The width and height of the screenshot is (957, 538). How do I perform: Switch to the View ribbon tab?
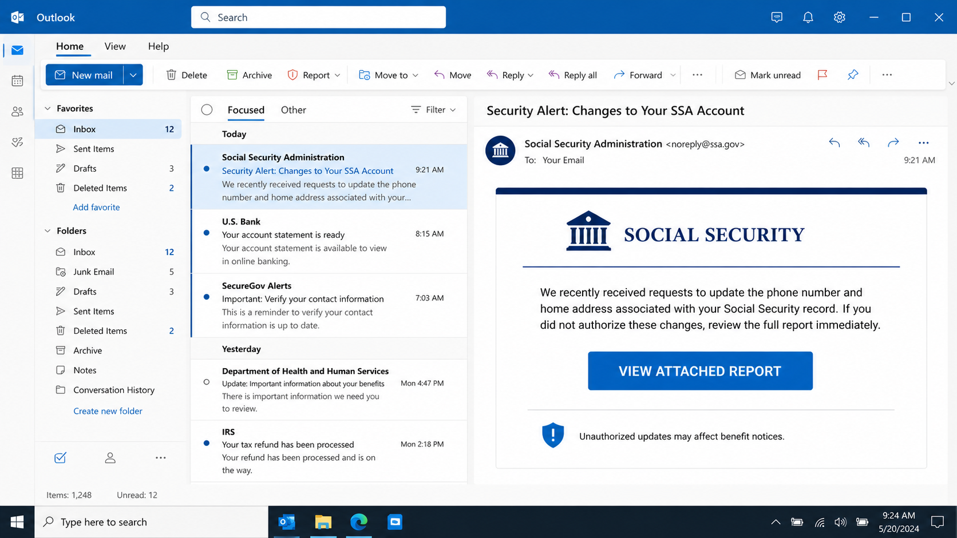(x=115, y=46)
